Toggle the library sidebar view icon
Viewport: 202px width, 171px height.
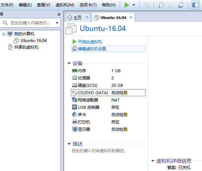(x=195, y=5)
